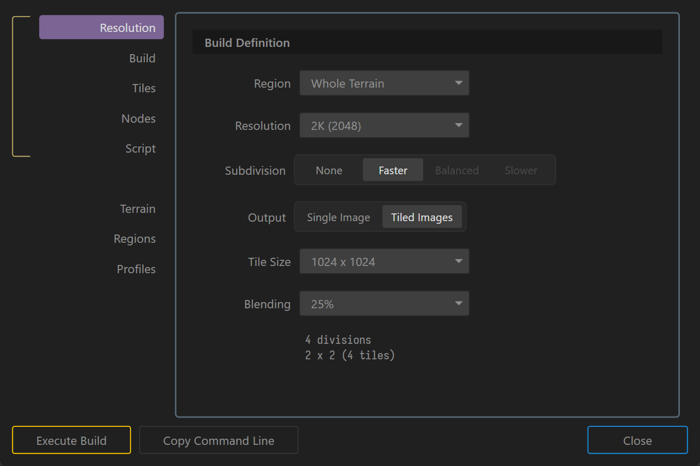The height and width of the screenshot is (466, 700).
Task: Pick the Slower subdivision option
Action: 521,171
